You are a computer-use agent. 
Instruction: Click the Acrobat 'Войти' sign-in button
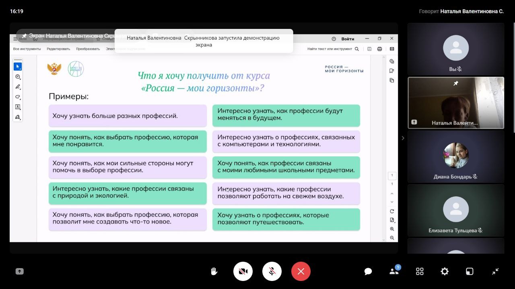coord(348,39)
